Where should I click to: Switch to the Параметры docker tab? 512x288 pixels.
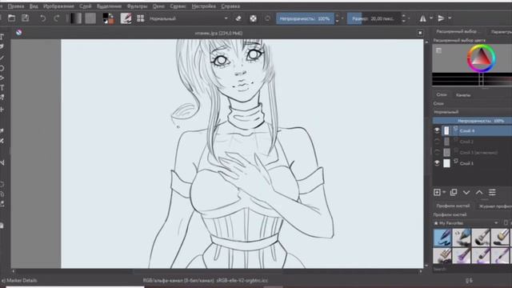tap(502, 32)
